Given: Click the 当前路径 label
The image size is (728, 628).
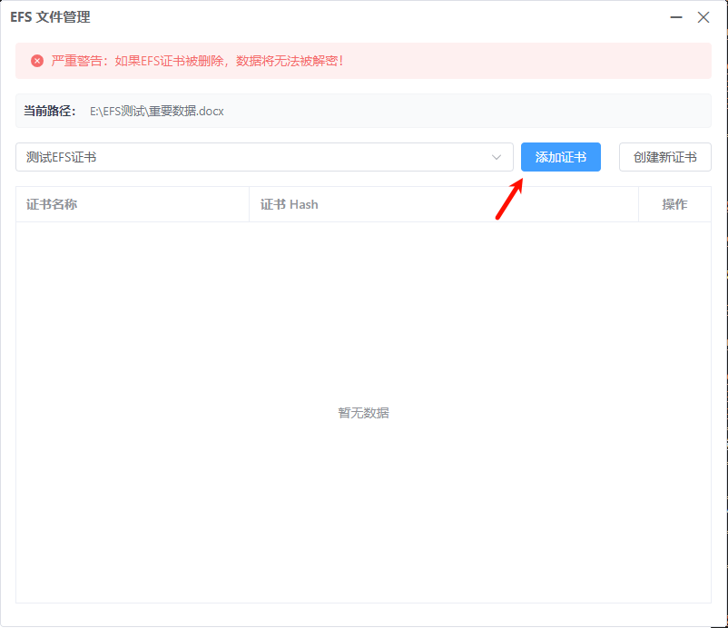Looking at the screenshot, I should click(x=49, y=111).
